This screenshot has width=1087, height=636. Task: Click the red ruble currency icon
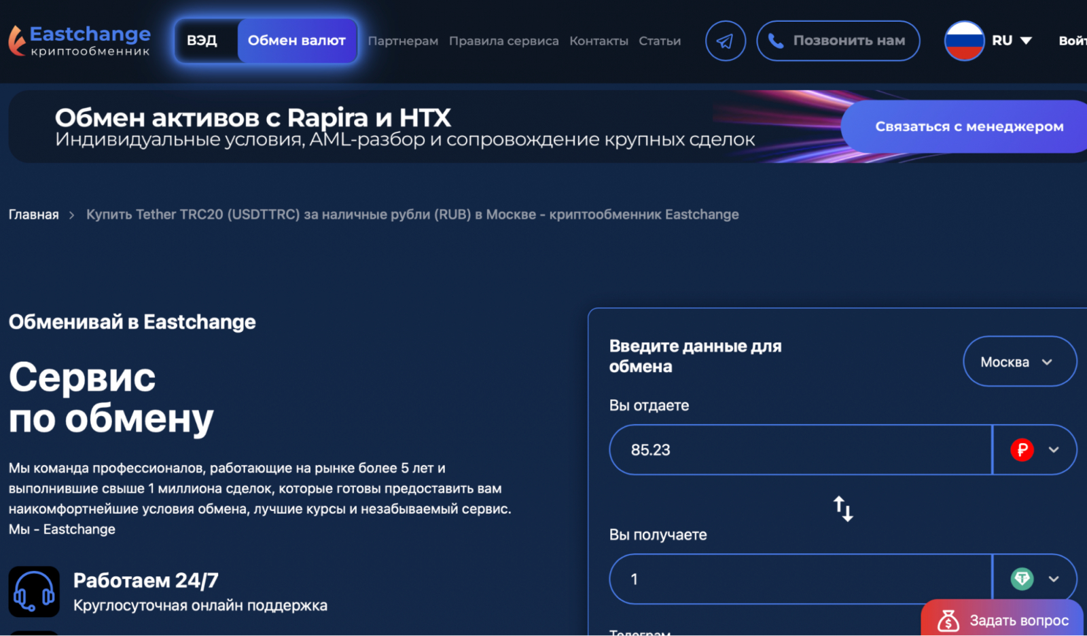[1022, 449]
